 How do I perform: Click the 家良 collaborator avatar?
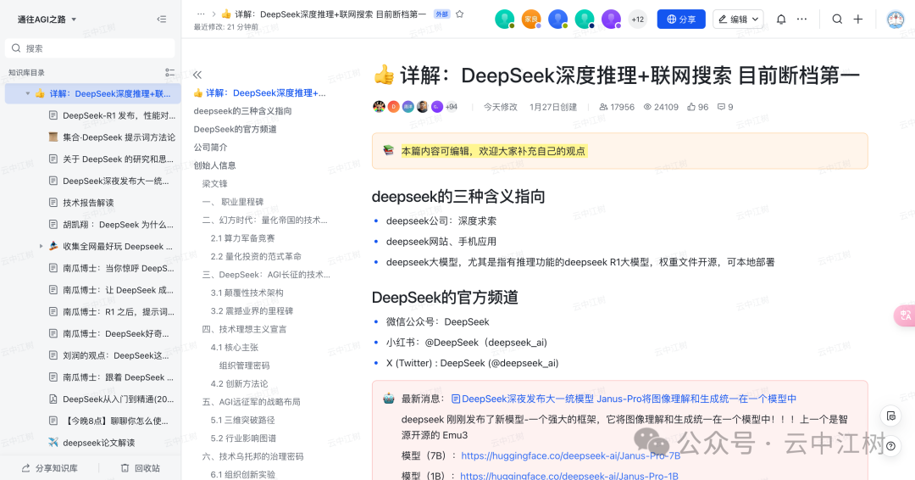[531, 20]
